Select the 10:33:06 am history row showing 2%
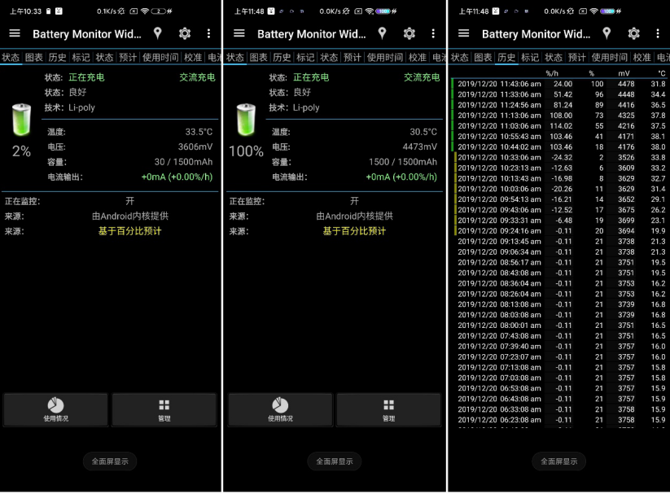The width and height of the screenshot is (670, 494). tap(561, 158)
